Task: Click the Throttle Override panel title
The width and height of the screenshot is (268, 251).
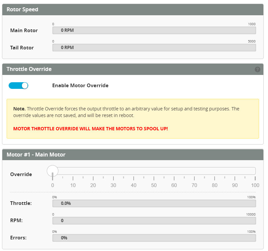Action: tap(29, 69)
